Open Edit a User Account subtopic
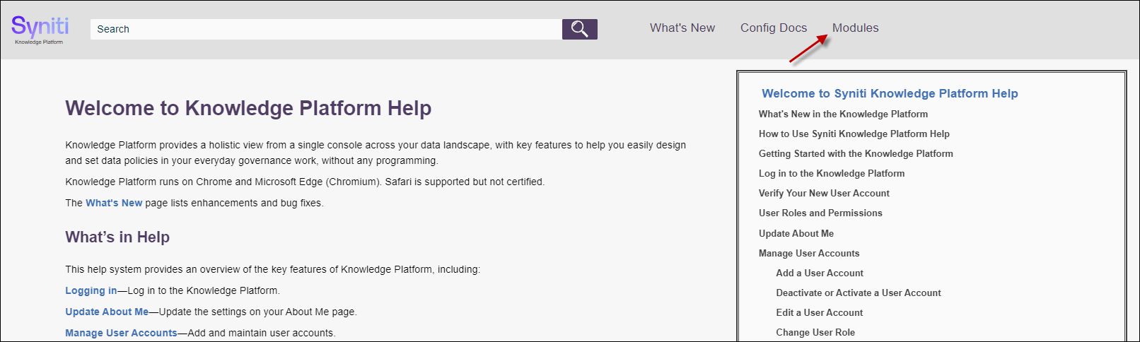The height and width of the screenshot is (342, 1140). [820, 312]
